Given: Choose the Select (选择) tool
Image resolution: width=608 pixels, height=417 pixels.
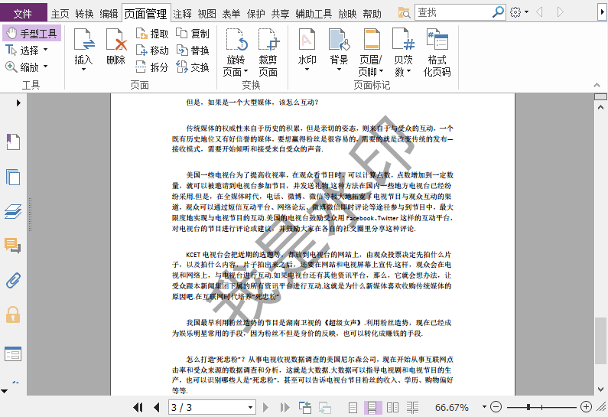Looking at the screenshot, I should click(21, 50).
